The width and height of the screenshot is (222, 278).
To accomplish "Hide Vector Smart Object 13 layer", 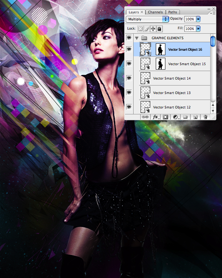I will pyautogui.click(x=129, y=93).
